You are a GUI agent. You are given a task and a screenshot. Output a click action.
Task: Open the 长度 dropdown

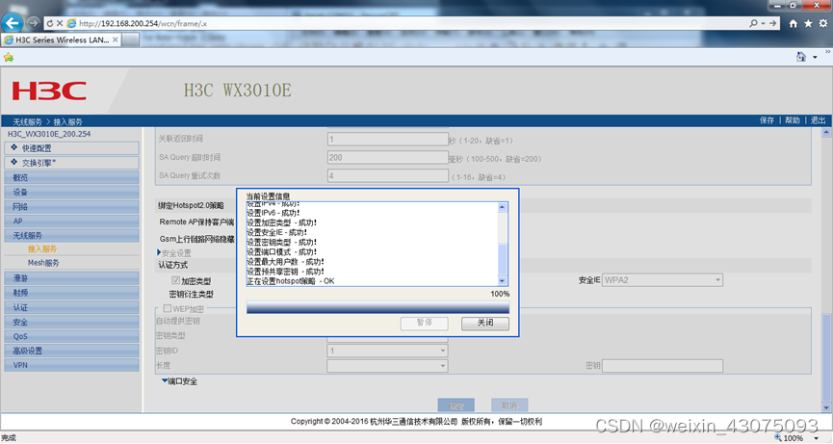(x=388, y=365)
